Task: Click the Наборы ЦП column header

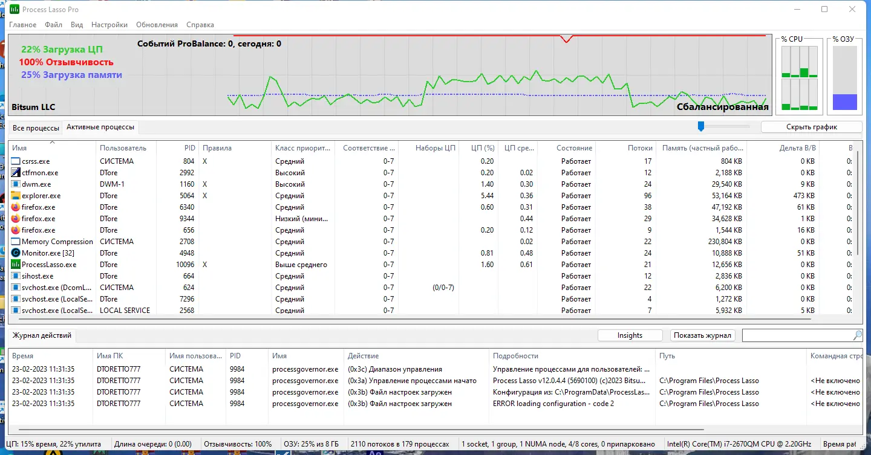Action: tap(428, 148)
